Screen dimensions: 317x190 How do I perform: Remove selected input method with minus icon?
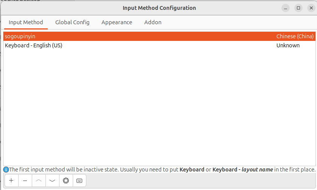coord(25,181)
